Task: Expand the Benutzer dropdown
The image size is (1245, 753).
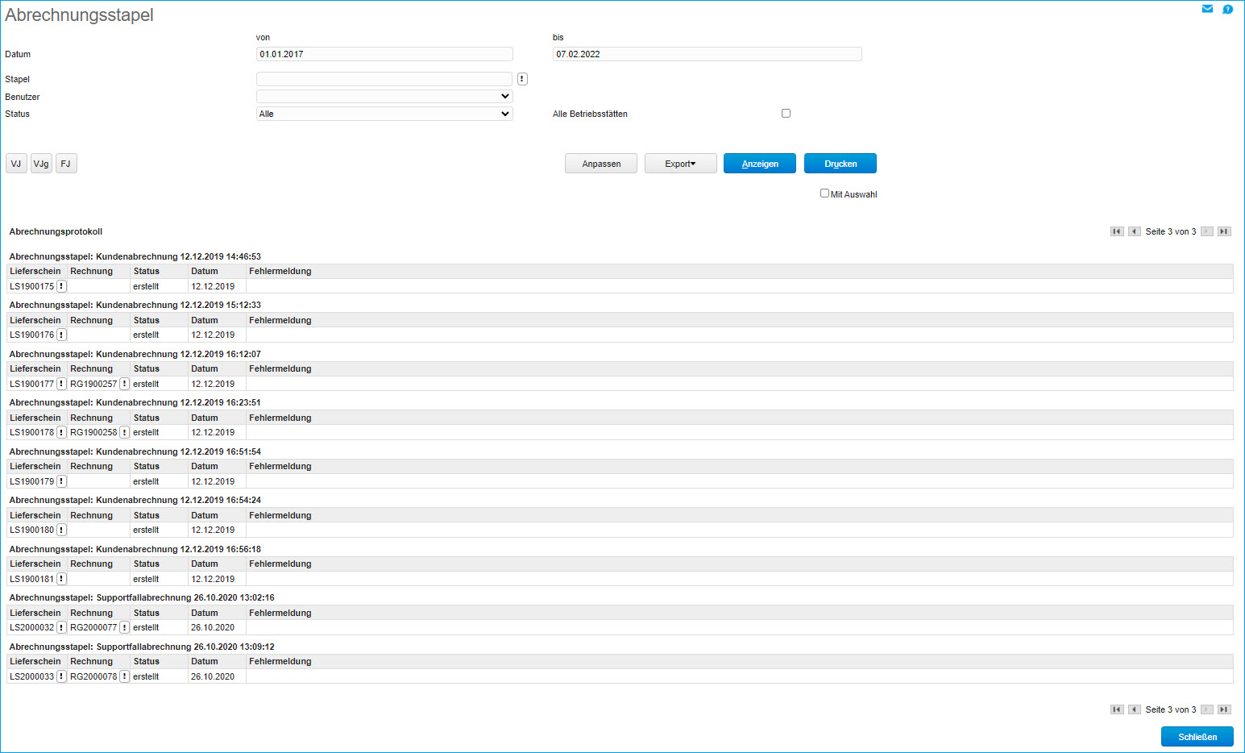Action: 384,97
